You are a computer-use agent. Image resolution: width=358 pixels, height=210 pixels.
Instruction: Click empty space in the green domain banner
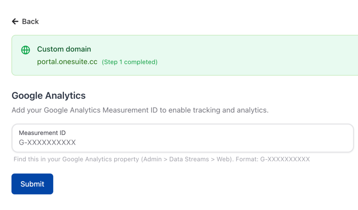[x=262, y=55]
